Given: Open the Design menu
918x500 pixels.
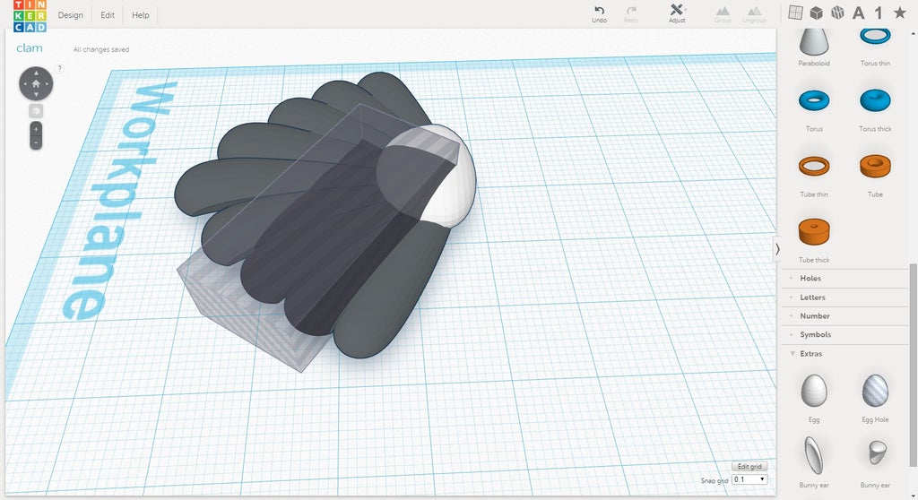Looking at the screenshot, I should [70, 15].
